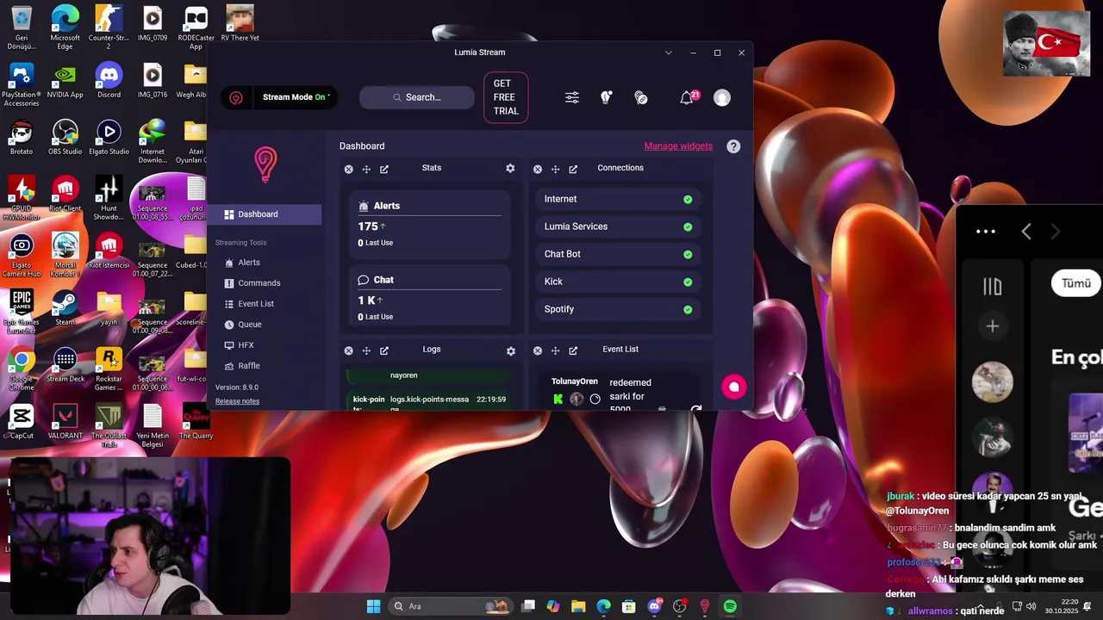Click GET FREE TRIAL button
This screenshot has height=620, width=1103.
pos(506,97)
